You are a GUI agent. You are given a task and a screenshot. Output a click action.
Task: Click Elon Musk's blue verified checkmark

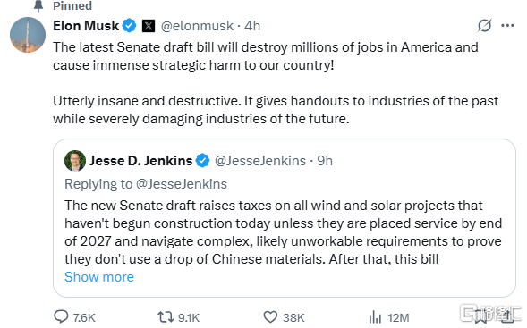click(129, 26)
